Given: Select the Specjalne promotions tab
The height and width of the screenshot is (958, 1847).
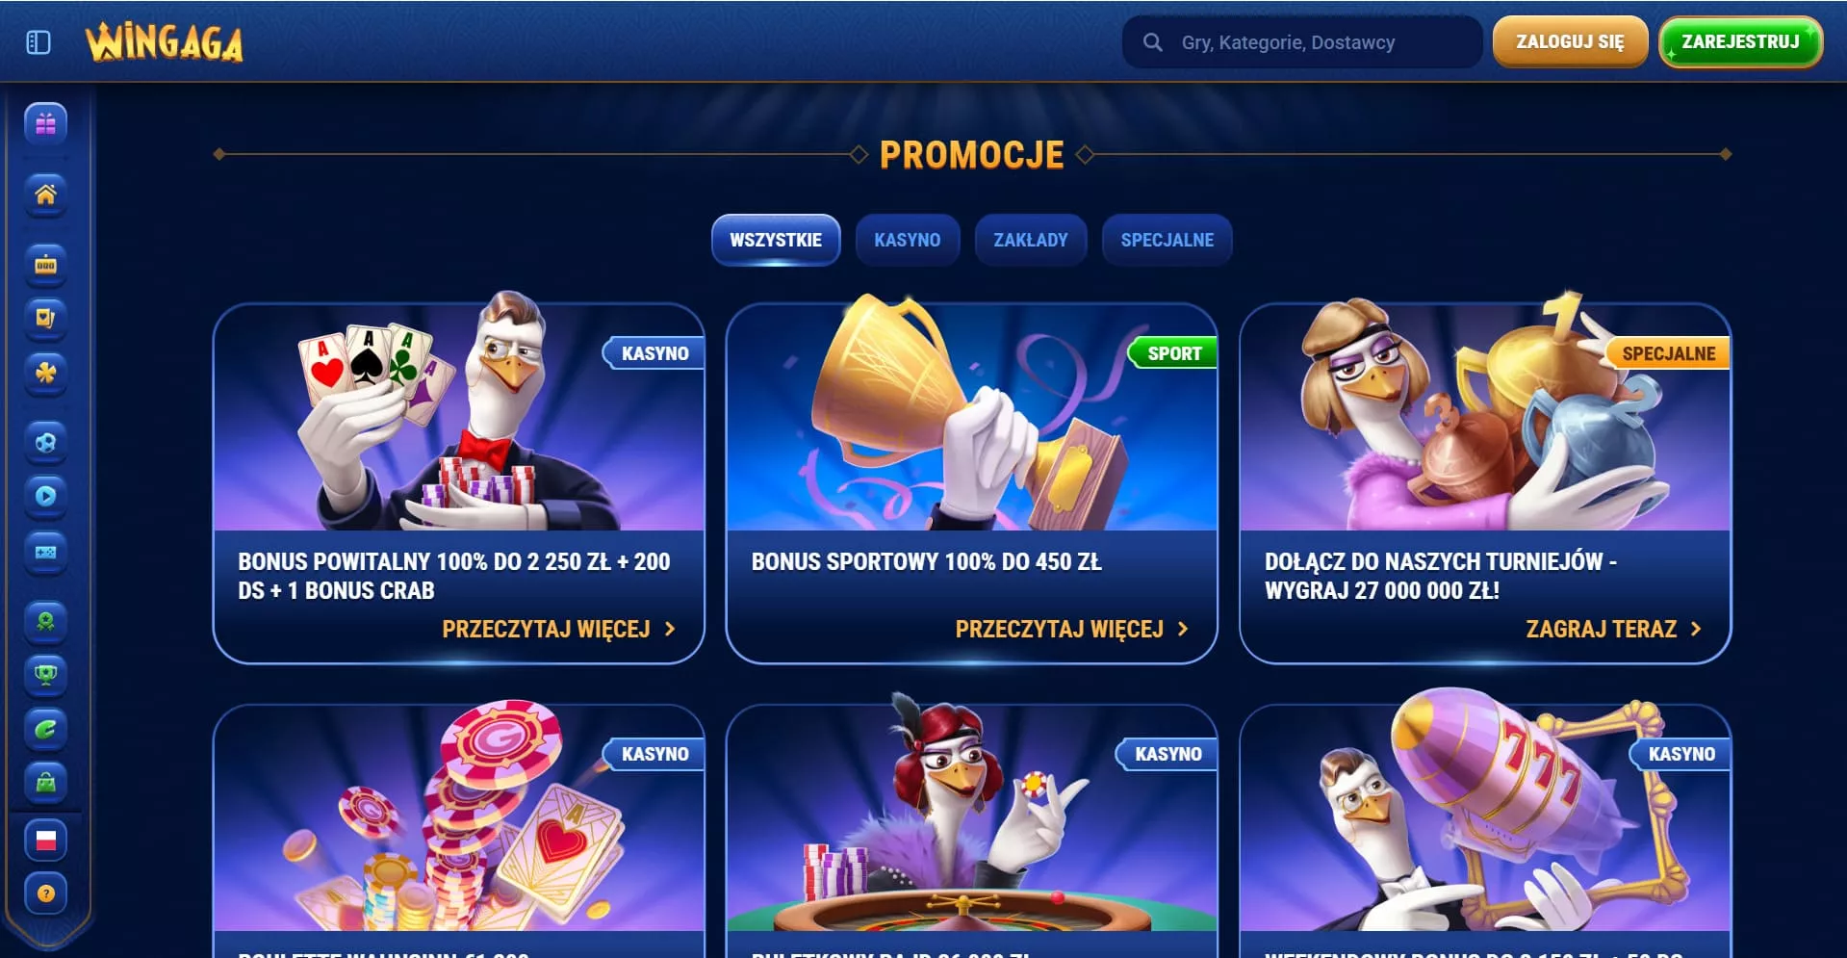Looking at the screenshot, I should pos(1167,240).
